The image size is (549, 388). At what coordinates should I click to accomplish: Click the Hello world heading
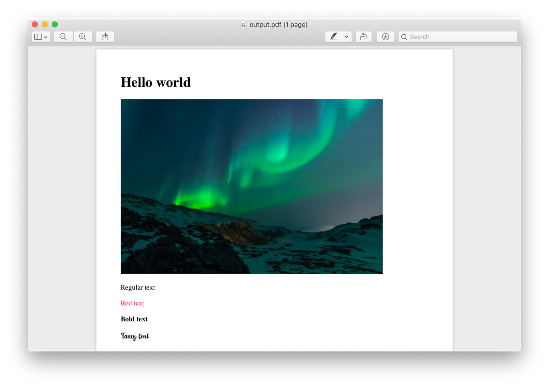tap(156, 82)
